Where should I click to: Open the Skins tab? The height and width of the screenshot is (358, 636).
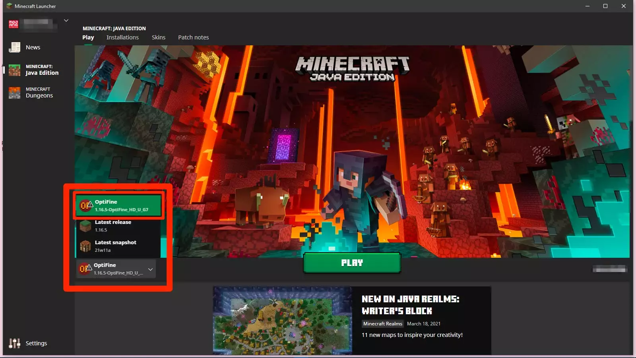159,37
